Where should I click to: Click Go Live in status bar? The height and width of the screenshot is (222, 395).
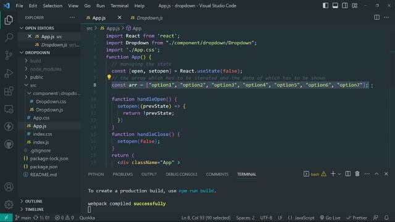click(330, 218)
